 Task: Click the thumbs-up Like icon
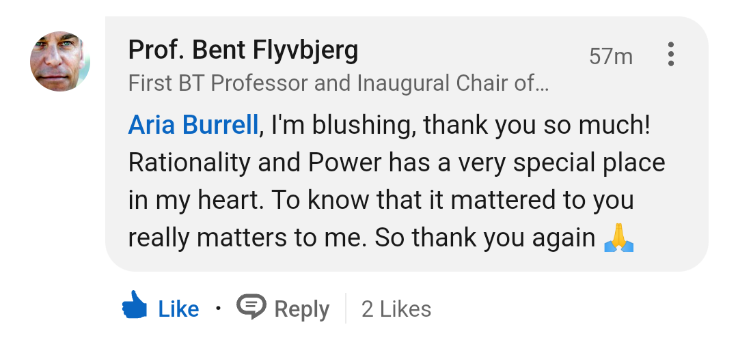pos(135,307)
